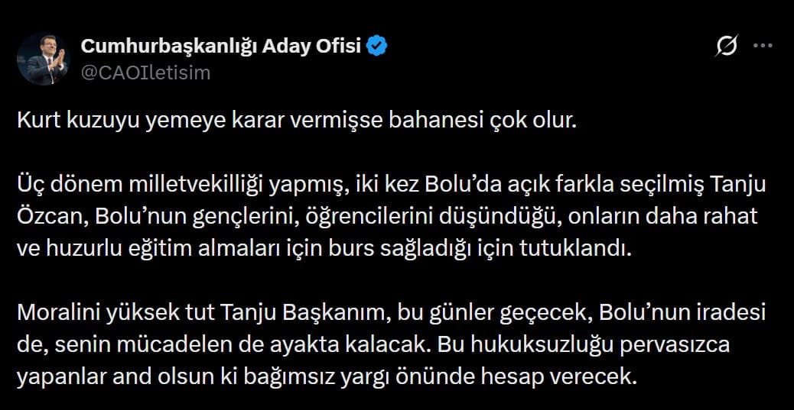Viewport: 794px width, 410px height.
Task: Click the surname "Özcan" in the post
Action: [x=50, y=215]
